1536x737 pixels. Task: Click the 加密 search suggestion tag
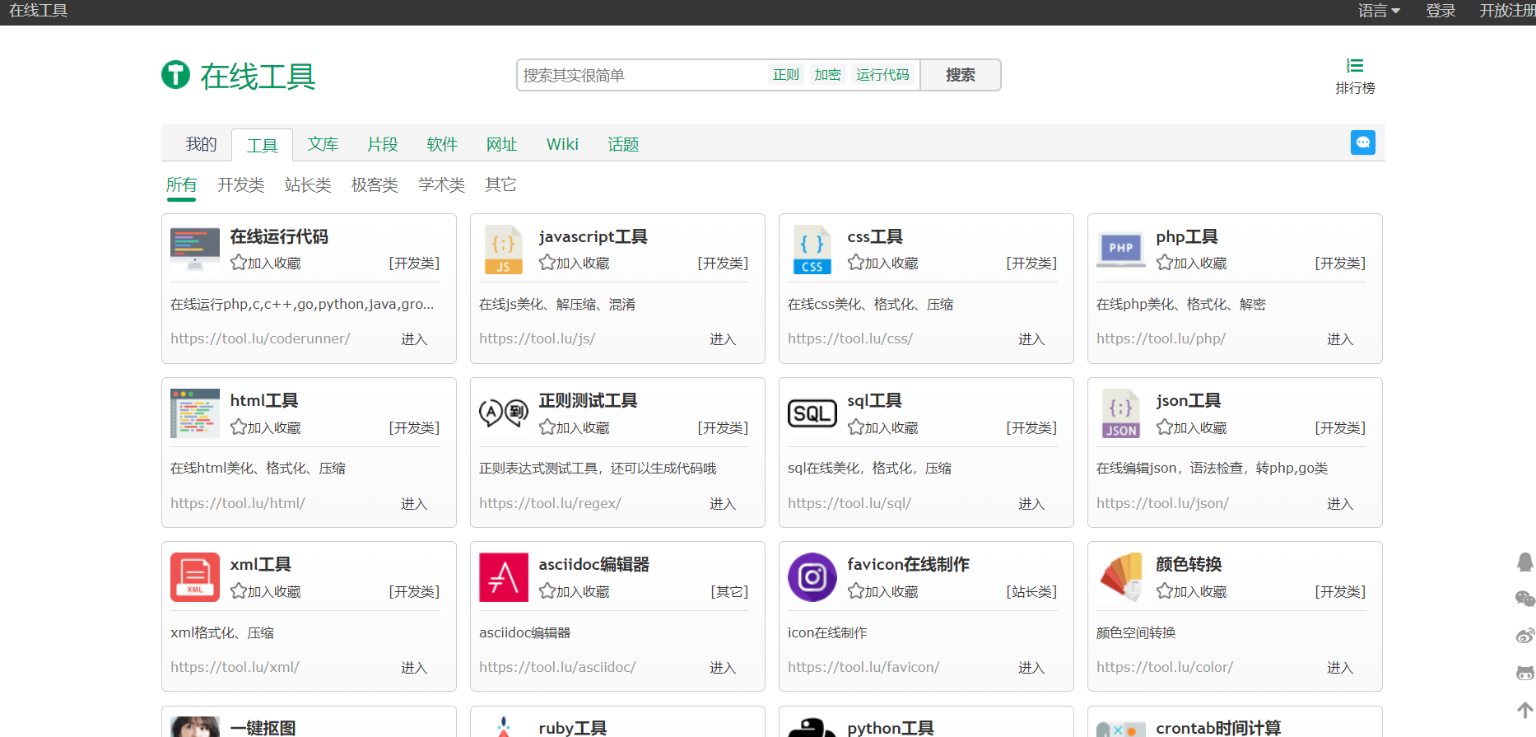click(x=827, y=75)
